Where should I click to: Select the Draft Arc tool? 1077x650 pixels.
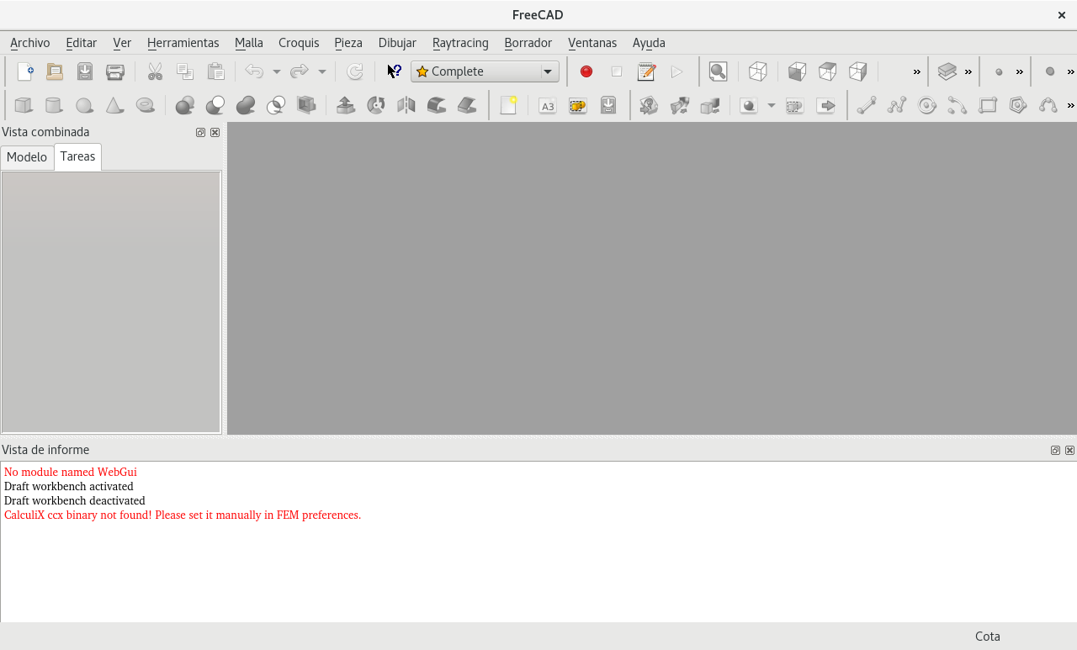tap(958, 105)
